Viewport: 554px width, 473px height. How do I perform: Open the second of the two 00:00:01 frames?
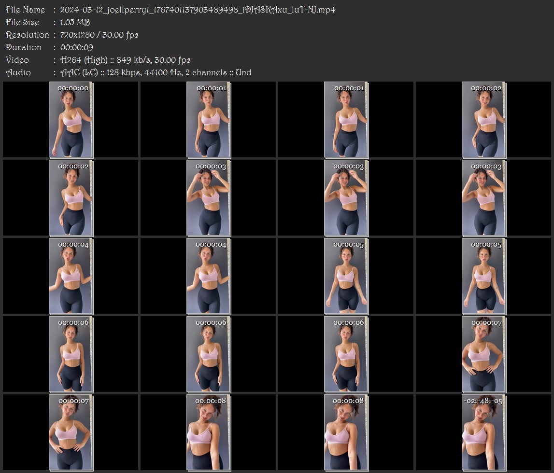click(x=346, y=120)
